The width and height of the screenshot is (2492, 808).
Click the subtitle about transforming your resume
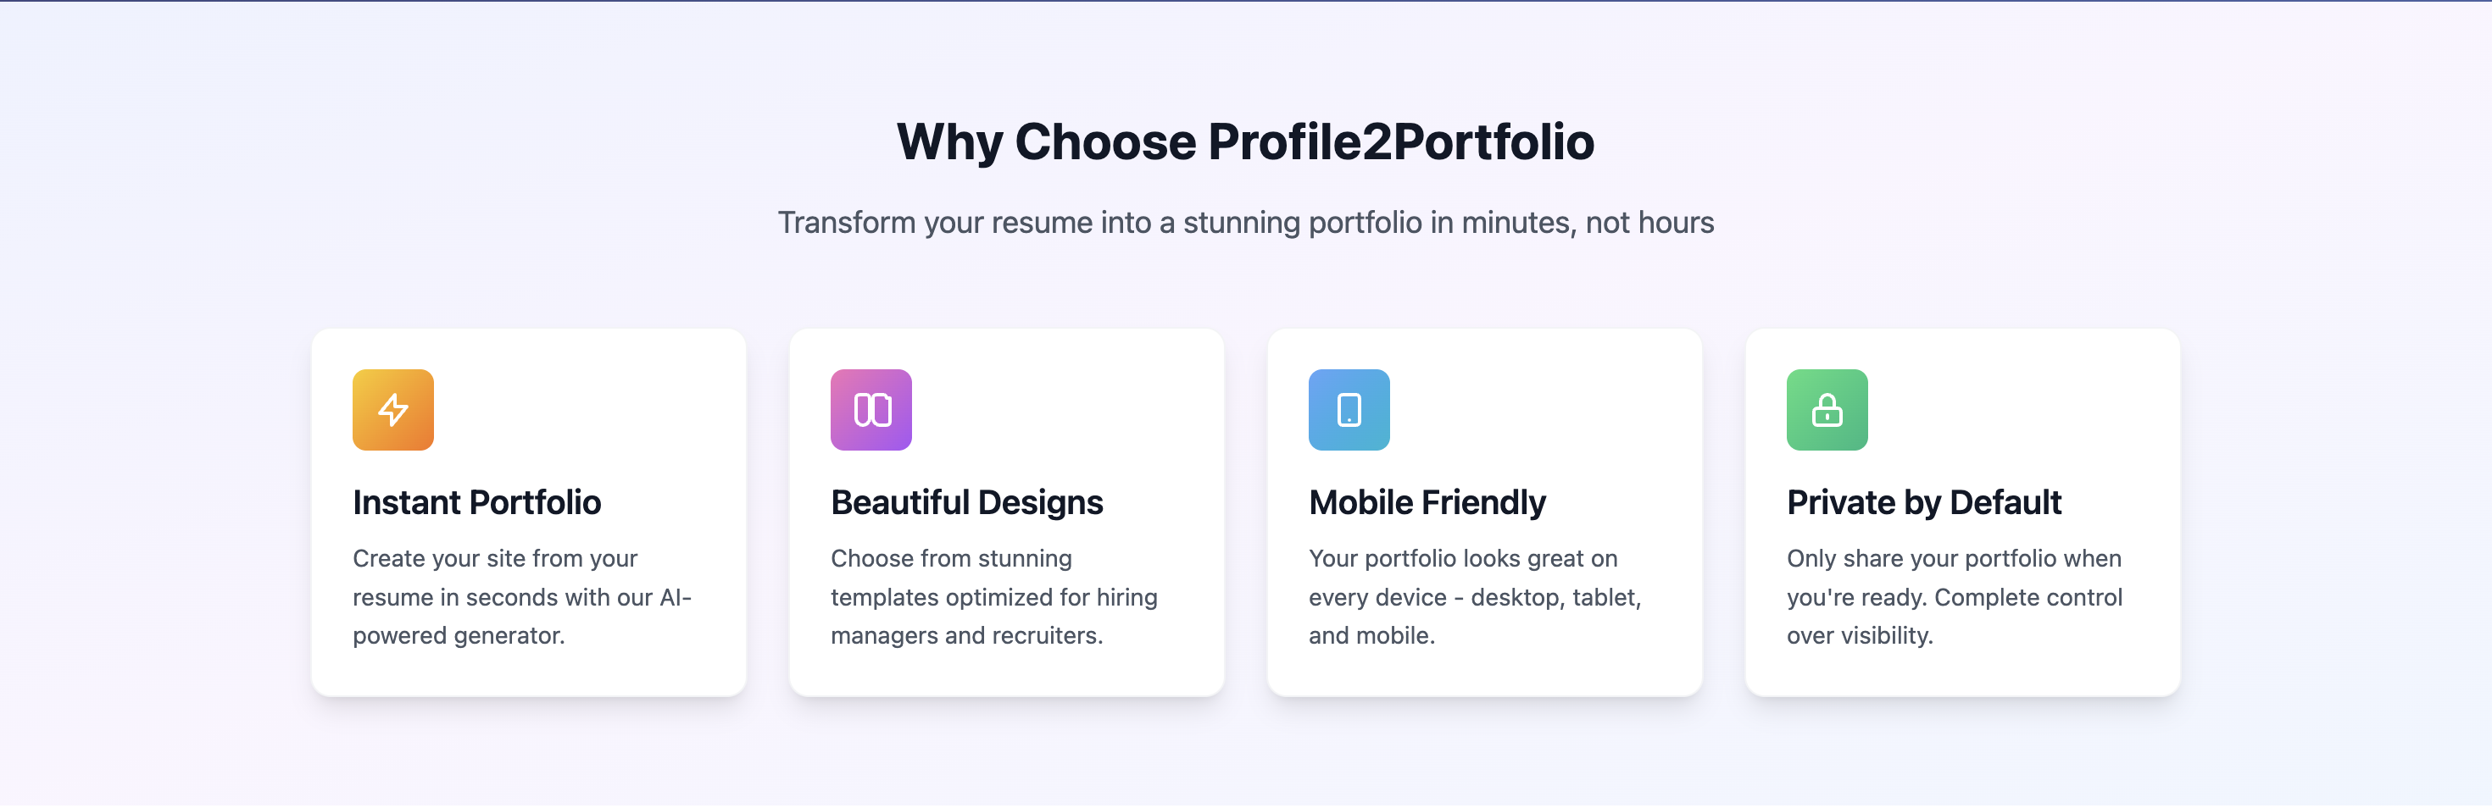1246,222
